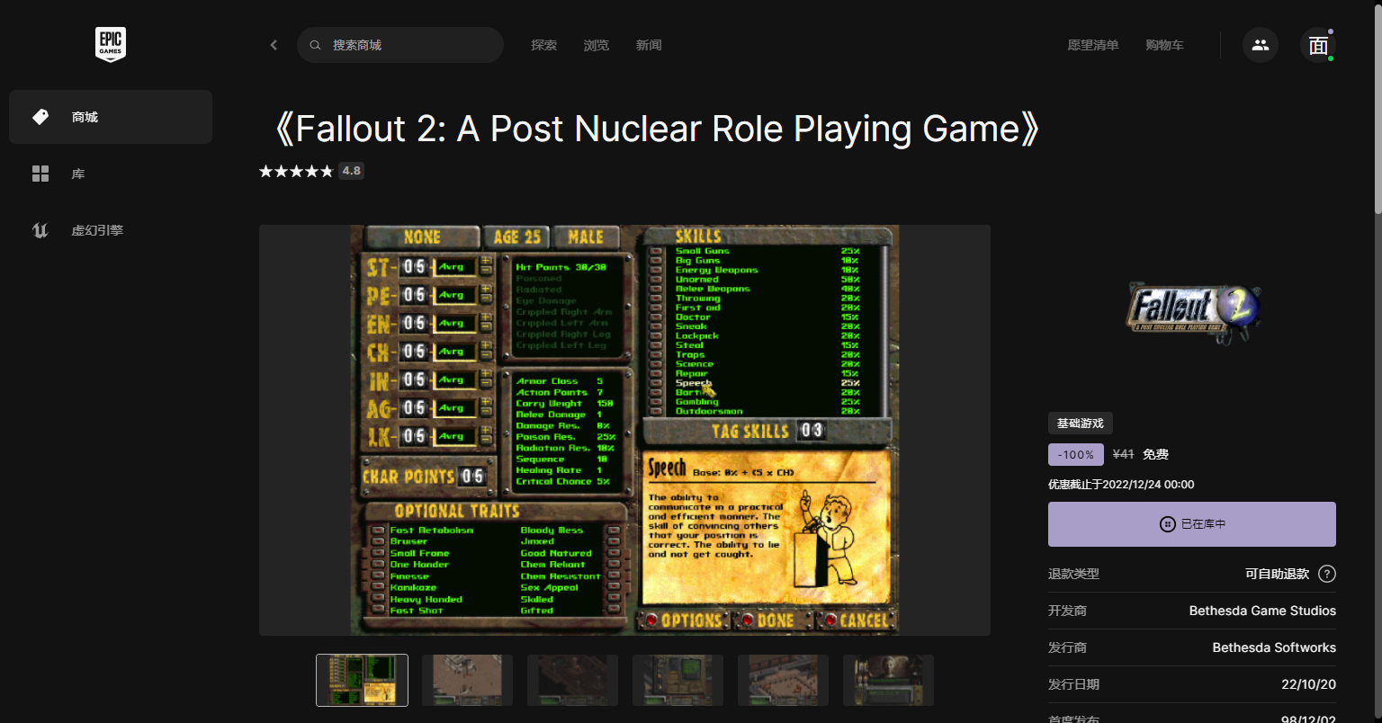Select 库 in the sidebar
Viewport: 1382px width, 723px height.
tap(111, 174)
